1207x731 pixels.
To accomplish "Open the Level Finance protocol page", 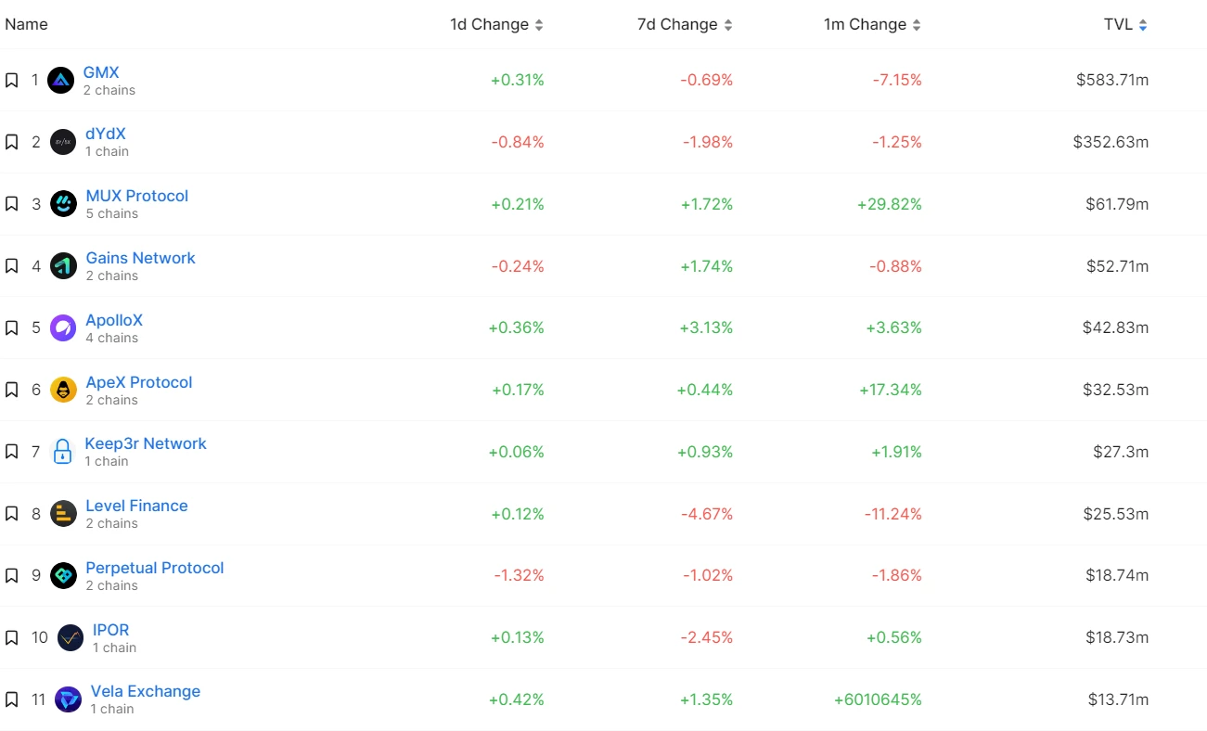I will [136, 506].
